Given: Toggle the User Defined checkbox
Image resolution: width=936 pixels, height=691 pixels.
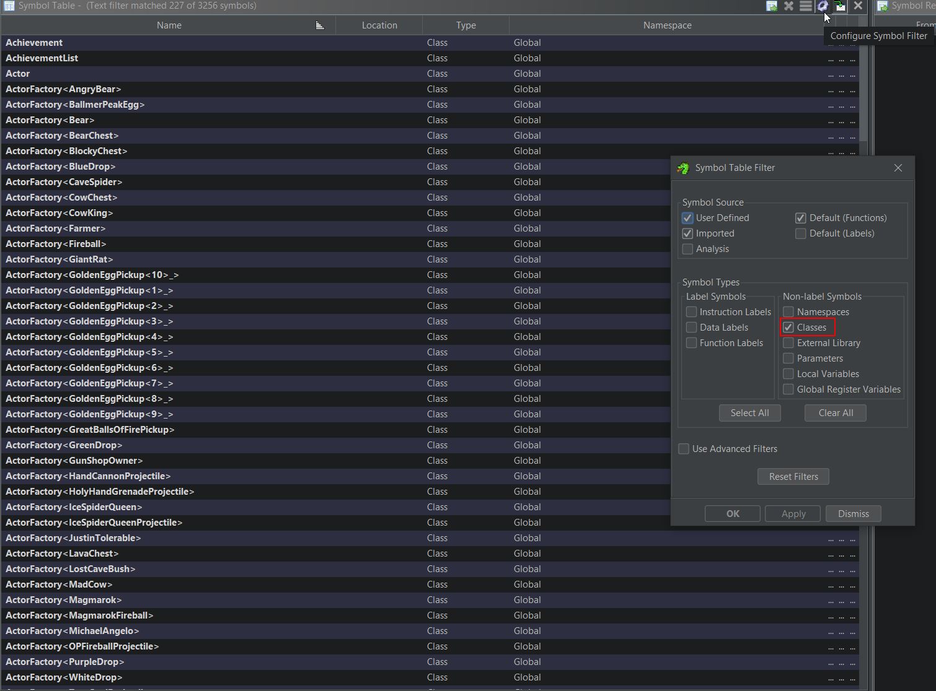Looking at the screenshot, I should click(687, 218).
